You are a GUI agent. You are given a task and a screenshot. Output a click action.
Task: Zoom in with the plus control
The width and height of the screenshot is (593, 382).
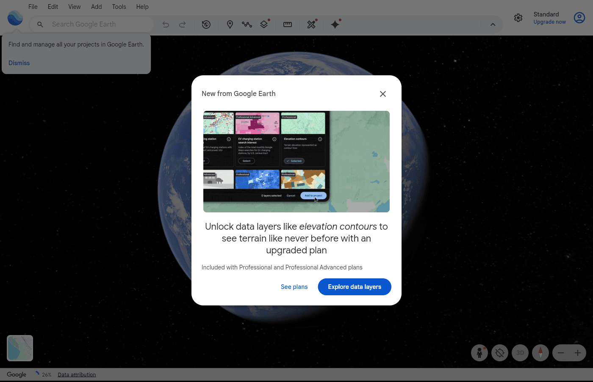577,352
